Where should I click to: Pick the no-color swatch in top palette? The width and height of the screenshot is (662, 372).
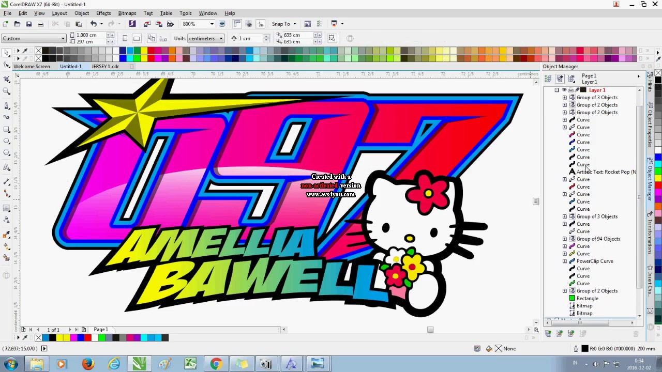coord(38,51)
